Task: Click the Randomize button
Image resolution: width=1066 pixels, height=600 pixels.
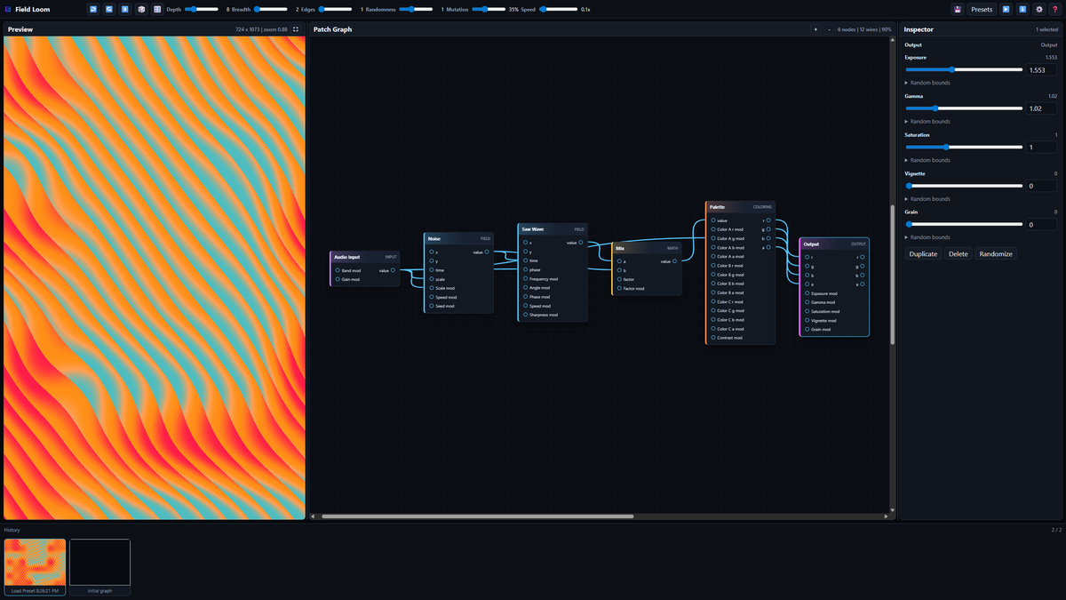Action: pos(996,253)
